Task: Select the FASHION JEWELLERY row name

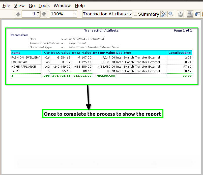Action: (x=25, y=57)
